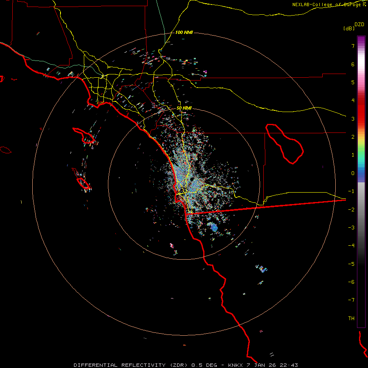Select the 3 value on the color scale
This screenshot has height=368, width=368.
[353, 119]
